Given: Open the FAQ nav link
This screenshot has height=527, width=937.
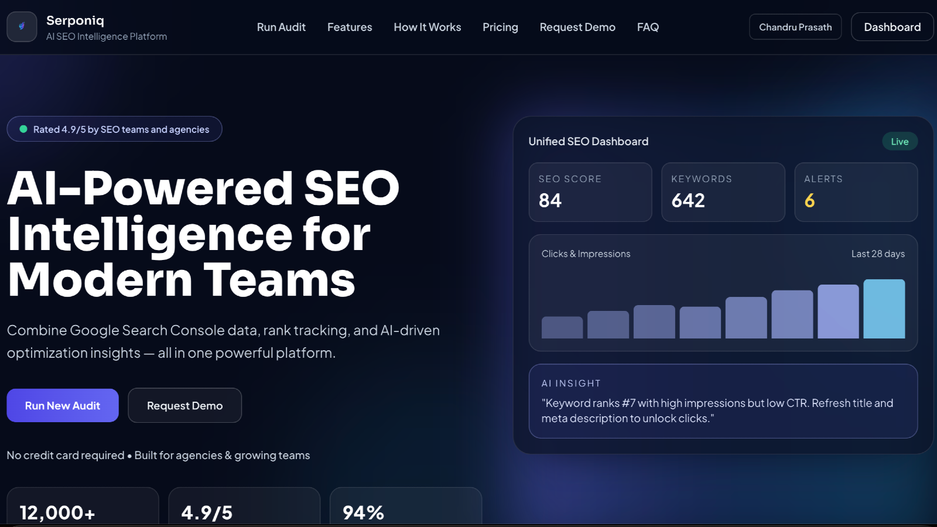Looking at the screenshot, I should [648, 28].
